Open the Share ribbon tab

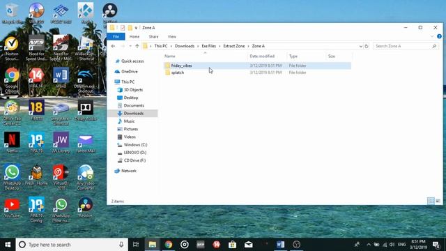(153, 36)
